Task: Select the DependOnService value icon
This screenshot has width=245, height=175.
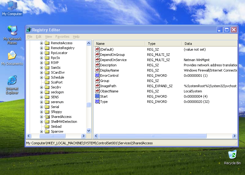Action: [97, 60]
